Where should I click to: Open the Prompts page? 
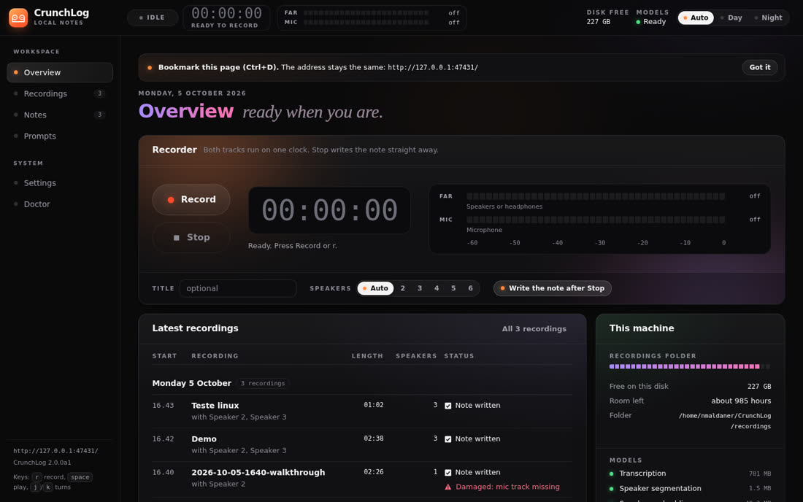[x=60, y=136]
